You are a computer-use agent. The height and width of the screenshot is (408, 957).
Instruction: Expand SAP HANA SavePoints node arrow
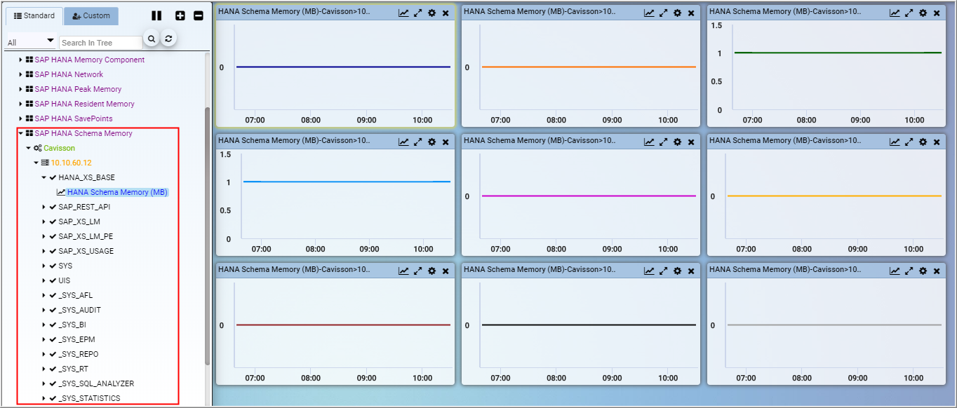pyautogui.click(x=21, y=118)
